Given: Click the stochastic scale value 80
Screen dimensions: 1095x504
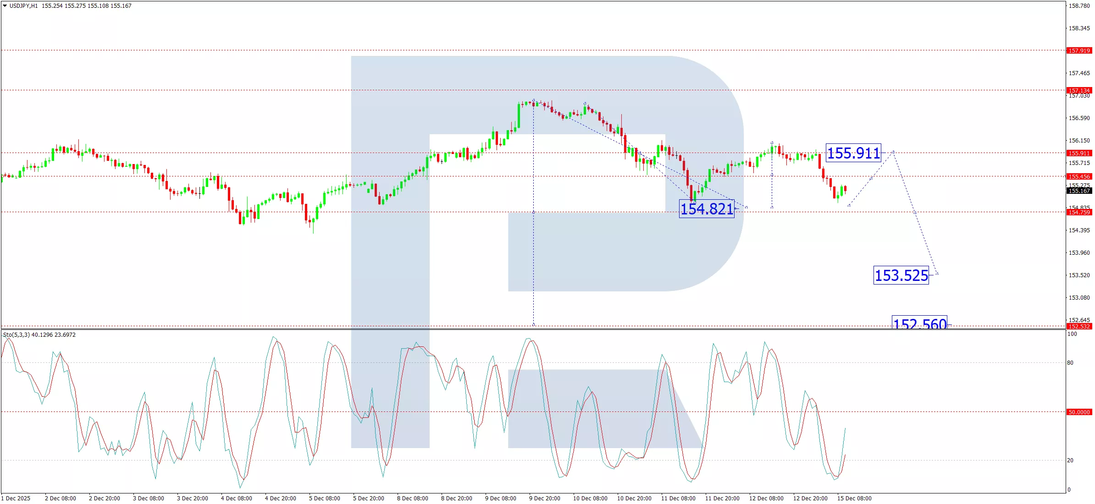Looking at the screenshot, I should pyautogui.click(x=1070, y=362).
